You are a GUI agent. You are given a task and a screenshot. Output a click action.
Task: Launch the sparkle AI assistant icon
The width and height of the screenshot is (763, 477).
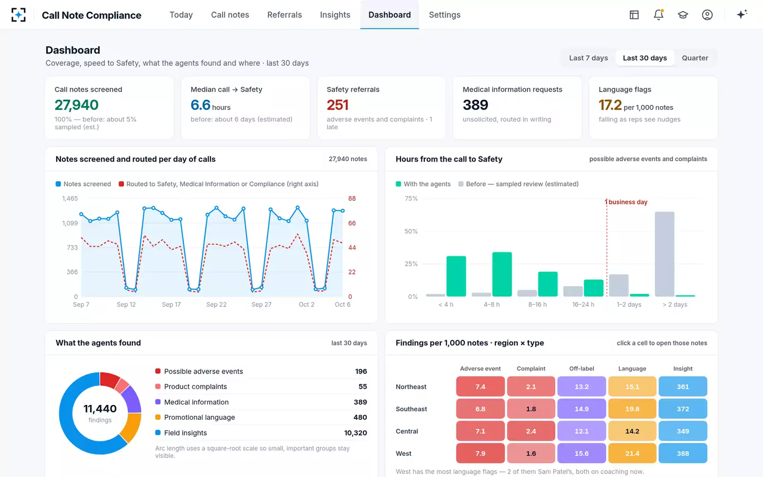point(742,14)
